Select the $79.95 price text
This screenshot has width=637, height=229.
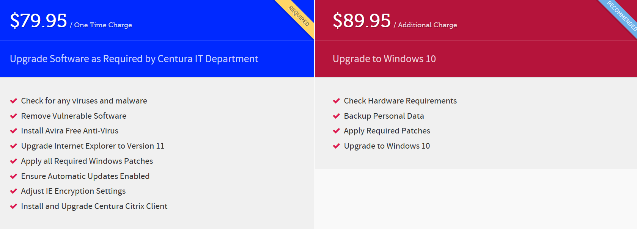point(38,20)
